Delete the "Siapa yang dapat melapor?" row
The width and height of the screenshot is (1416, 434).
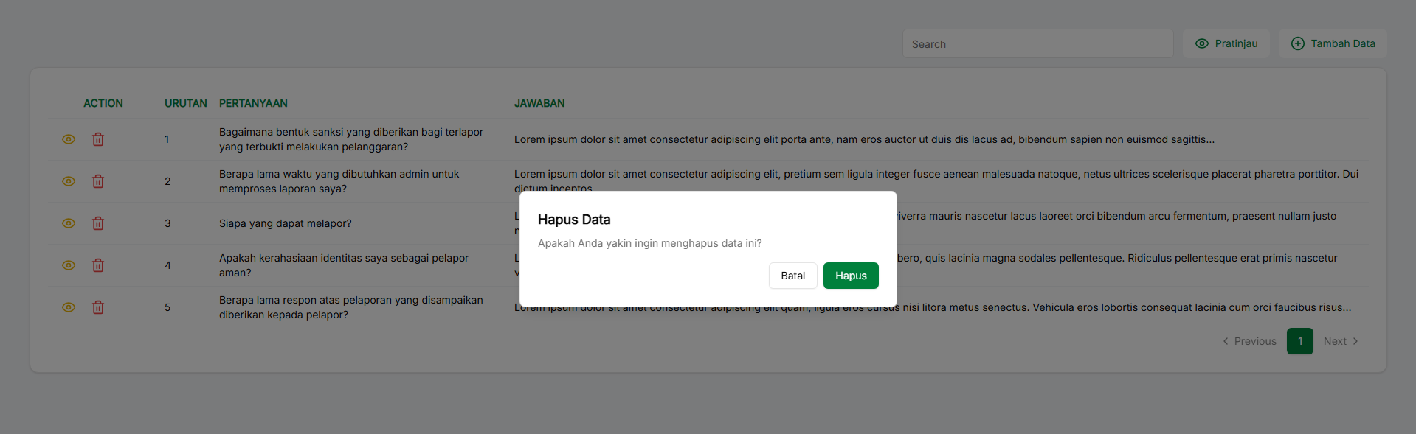pos(98,223)
